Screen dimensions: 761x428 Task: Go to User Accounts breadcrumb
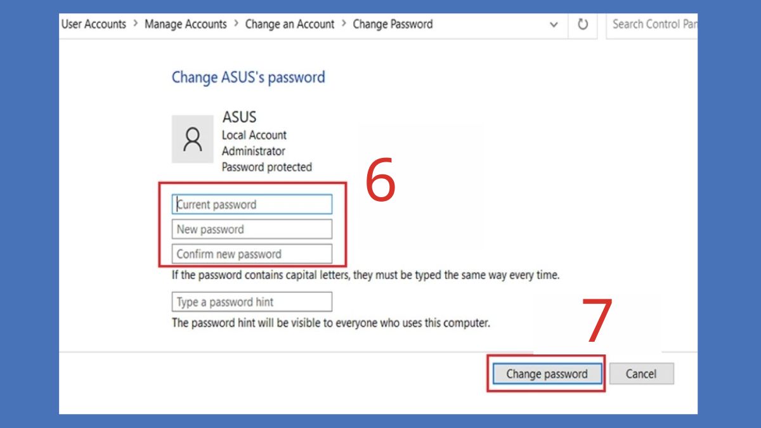tap(94, 24)
